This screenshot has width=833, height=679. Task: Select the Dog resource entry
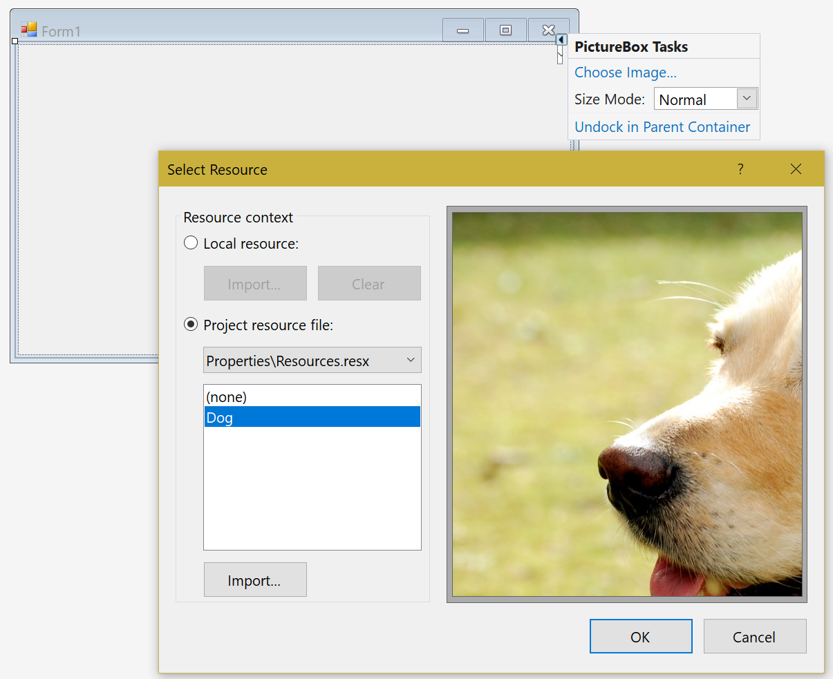[220, 417]
